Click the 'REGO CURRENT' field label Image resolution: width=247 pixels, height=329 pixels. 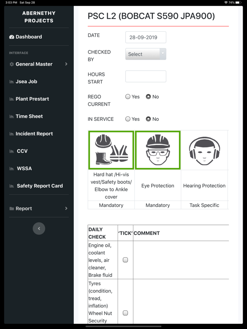tap(99, 100)
